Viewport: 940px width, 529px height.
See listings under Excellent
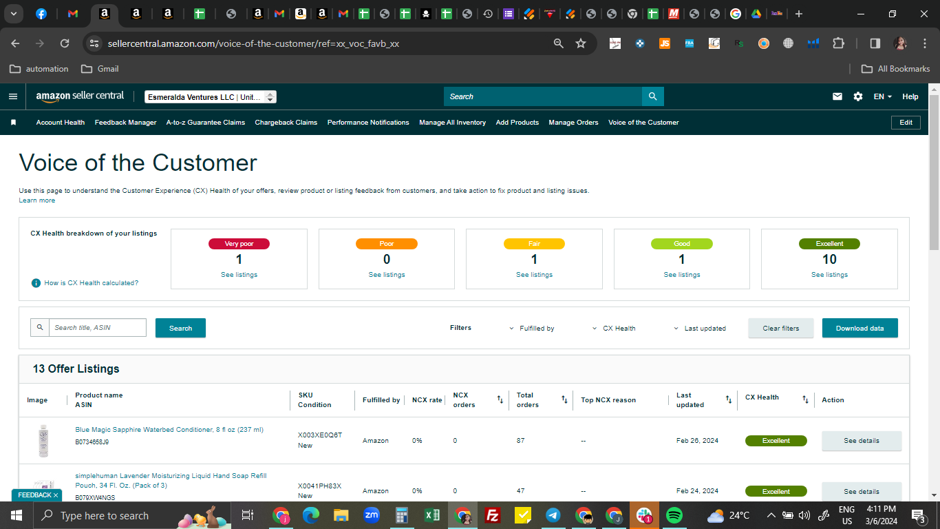coord(829,275)
